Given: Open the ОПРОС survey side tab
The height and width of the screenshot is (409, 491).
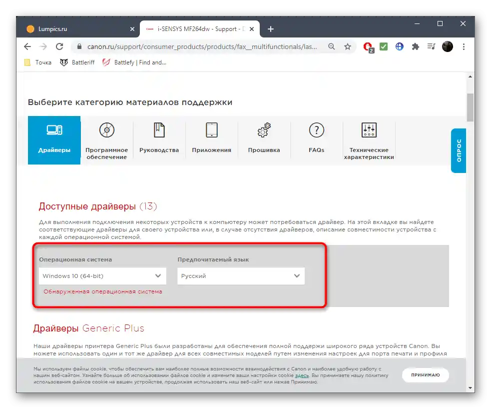Looking at the screenshot, I should click(x=459, y=150).
